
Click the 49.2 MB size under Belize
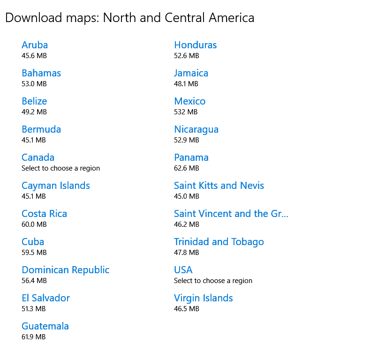point(34,112)
